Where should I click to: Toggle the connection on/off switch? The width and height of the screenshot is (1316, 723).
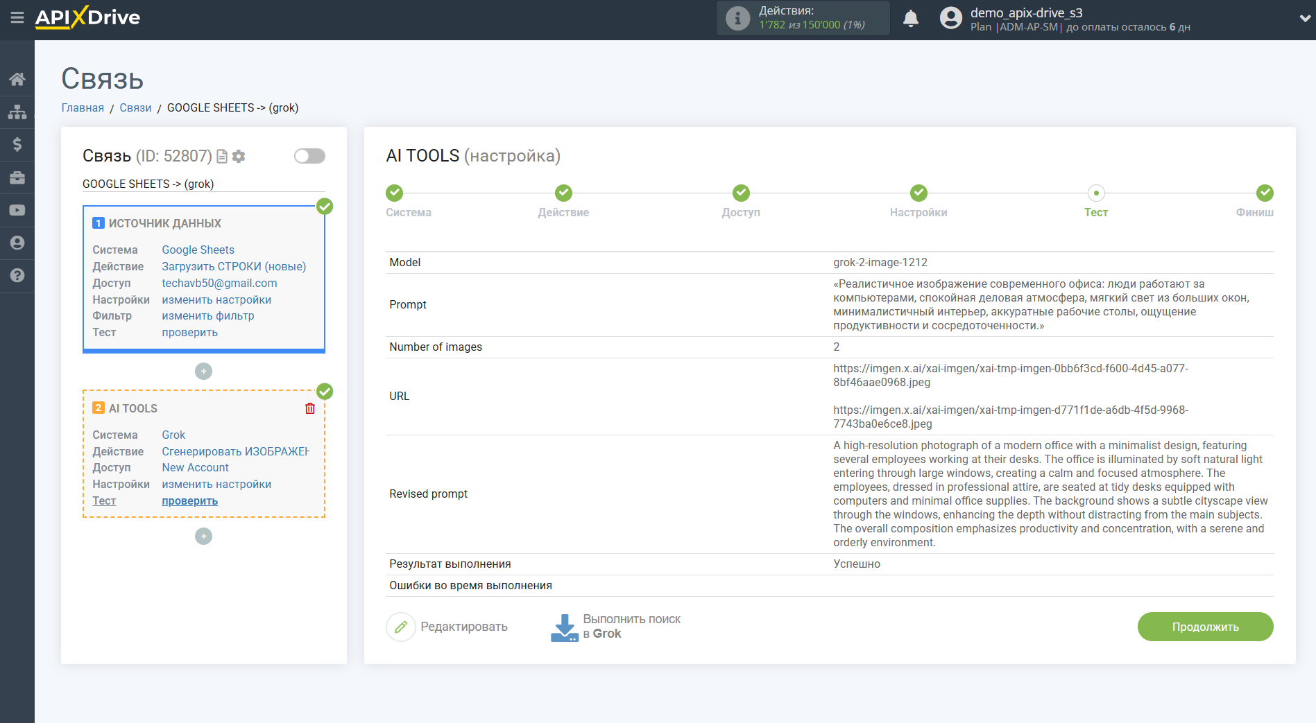pyautogui.click(x=309, y=156)
